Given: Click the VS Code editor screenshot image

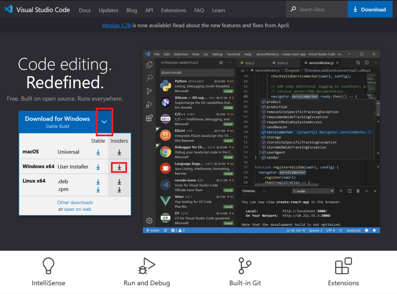Looking at the screenshot, I should (x=261, y=142).
